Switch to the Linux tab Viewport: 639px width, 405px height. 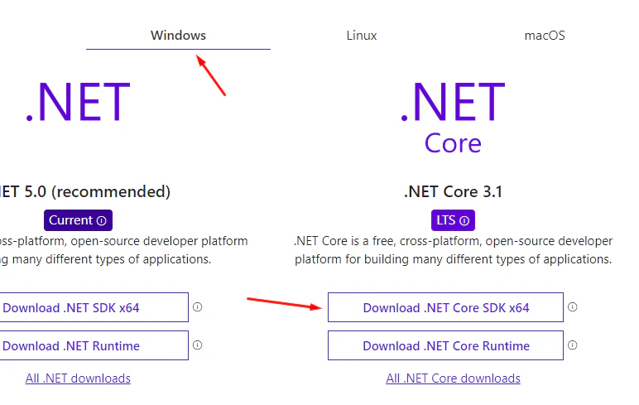pyautogui.click(x=362, y=36)
